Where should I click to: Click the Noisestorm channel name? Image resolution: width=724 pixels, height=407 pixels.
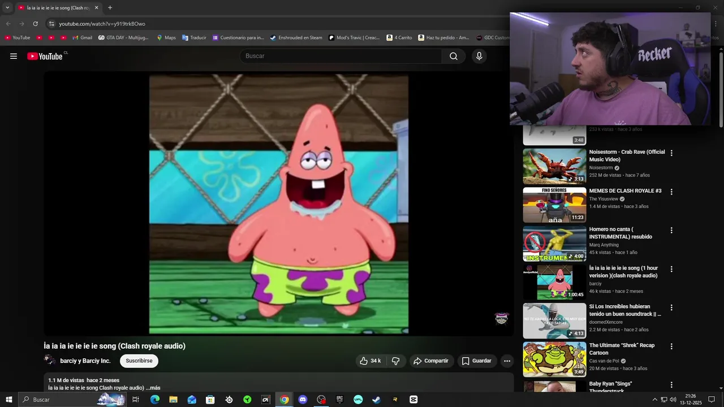point(601,168)
